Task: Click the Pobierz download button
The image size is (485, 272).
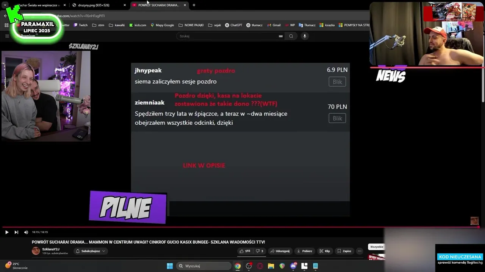Action: pos(305,251)
